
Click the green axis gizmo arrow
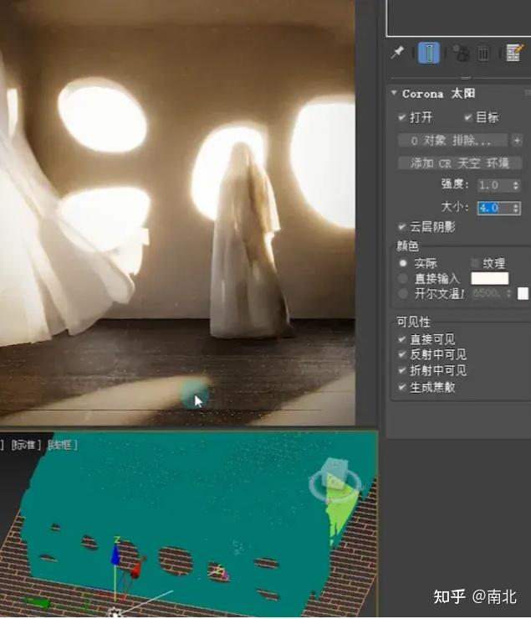(38, 603)
